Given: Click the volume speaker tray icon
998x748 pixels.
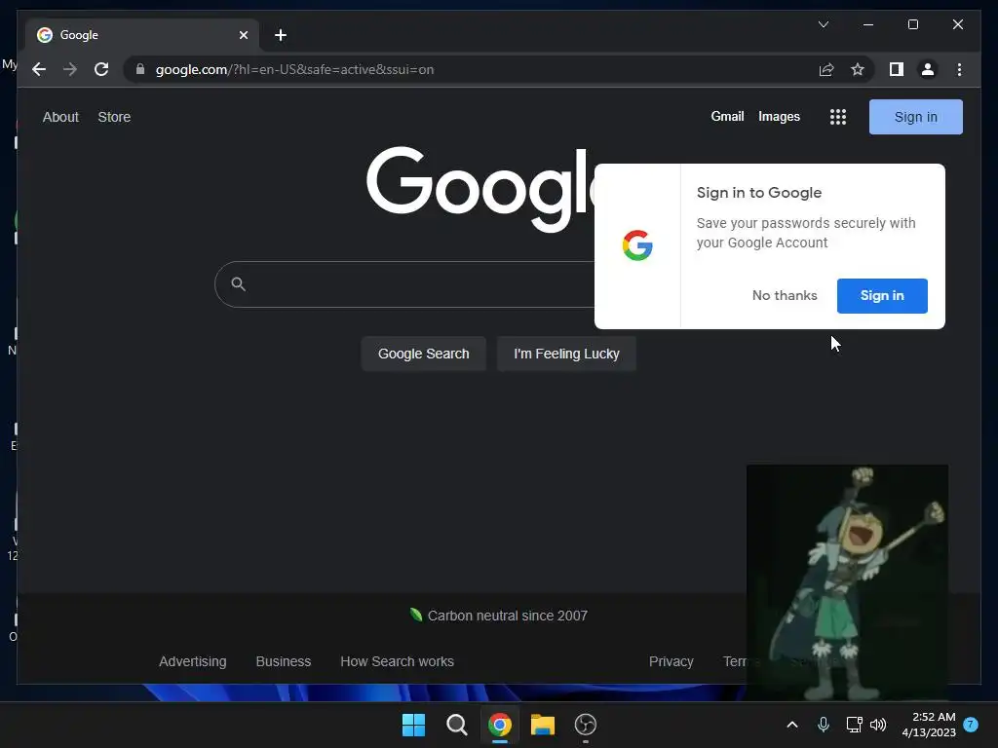Looking at the screenshot, I should [x=878, y=725].
